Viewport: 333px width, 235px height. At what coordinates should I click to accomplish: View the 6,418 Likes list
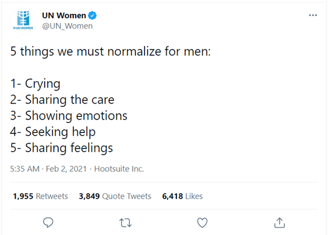[x=183, y=196]
